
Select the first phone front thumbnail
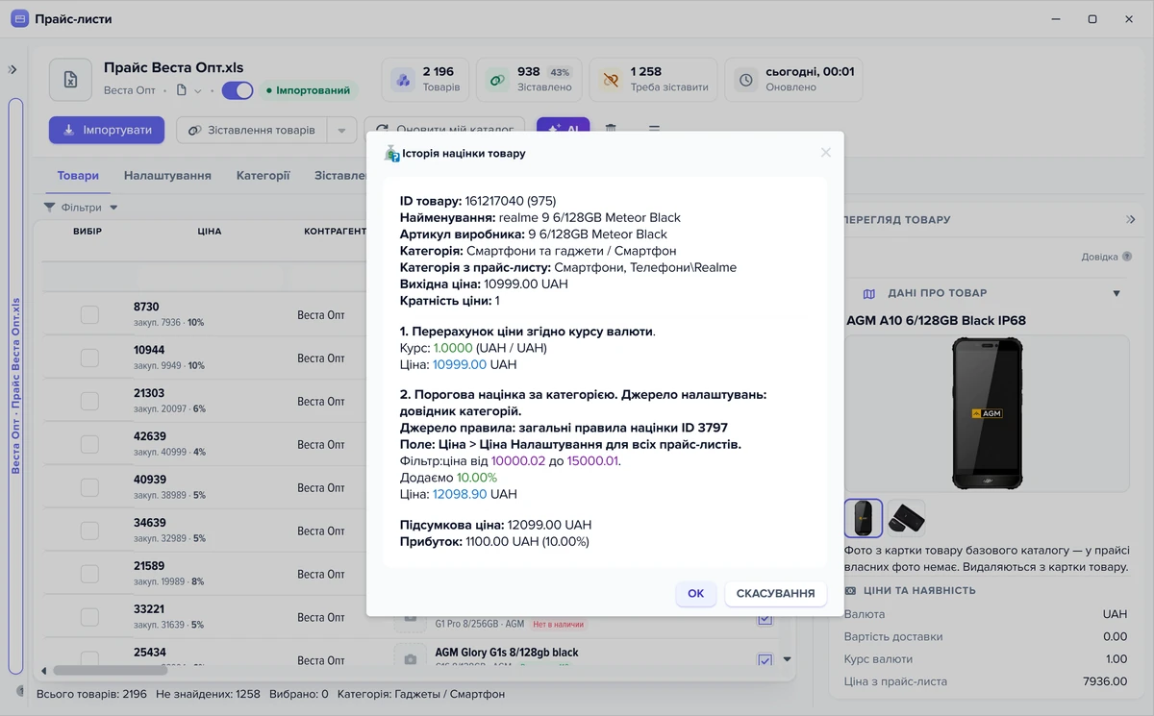tap(863, 518)
